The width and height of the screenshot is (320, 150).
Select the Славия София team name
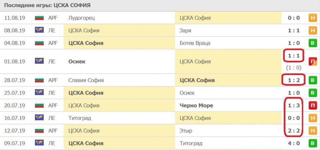(86, 80)
